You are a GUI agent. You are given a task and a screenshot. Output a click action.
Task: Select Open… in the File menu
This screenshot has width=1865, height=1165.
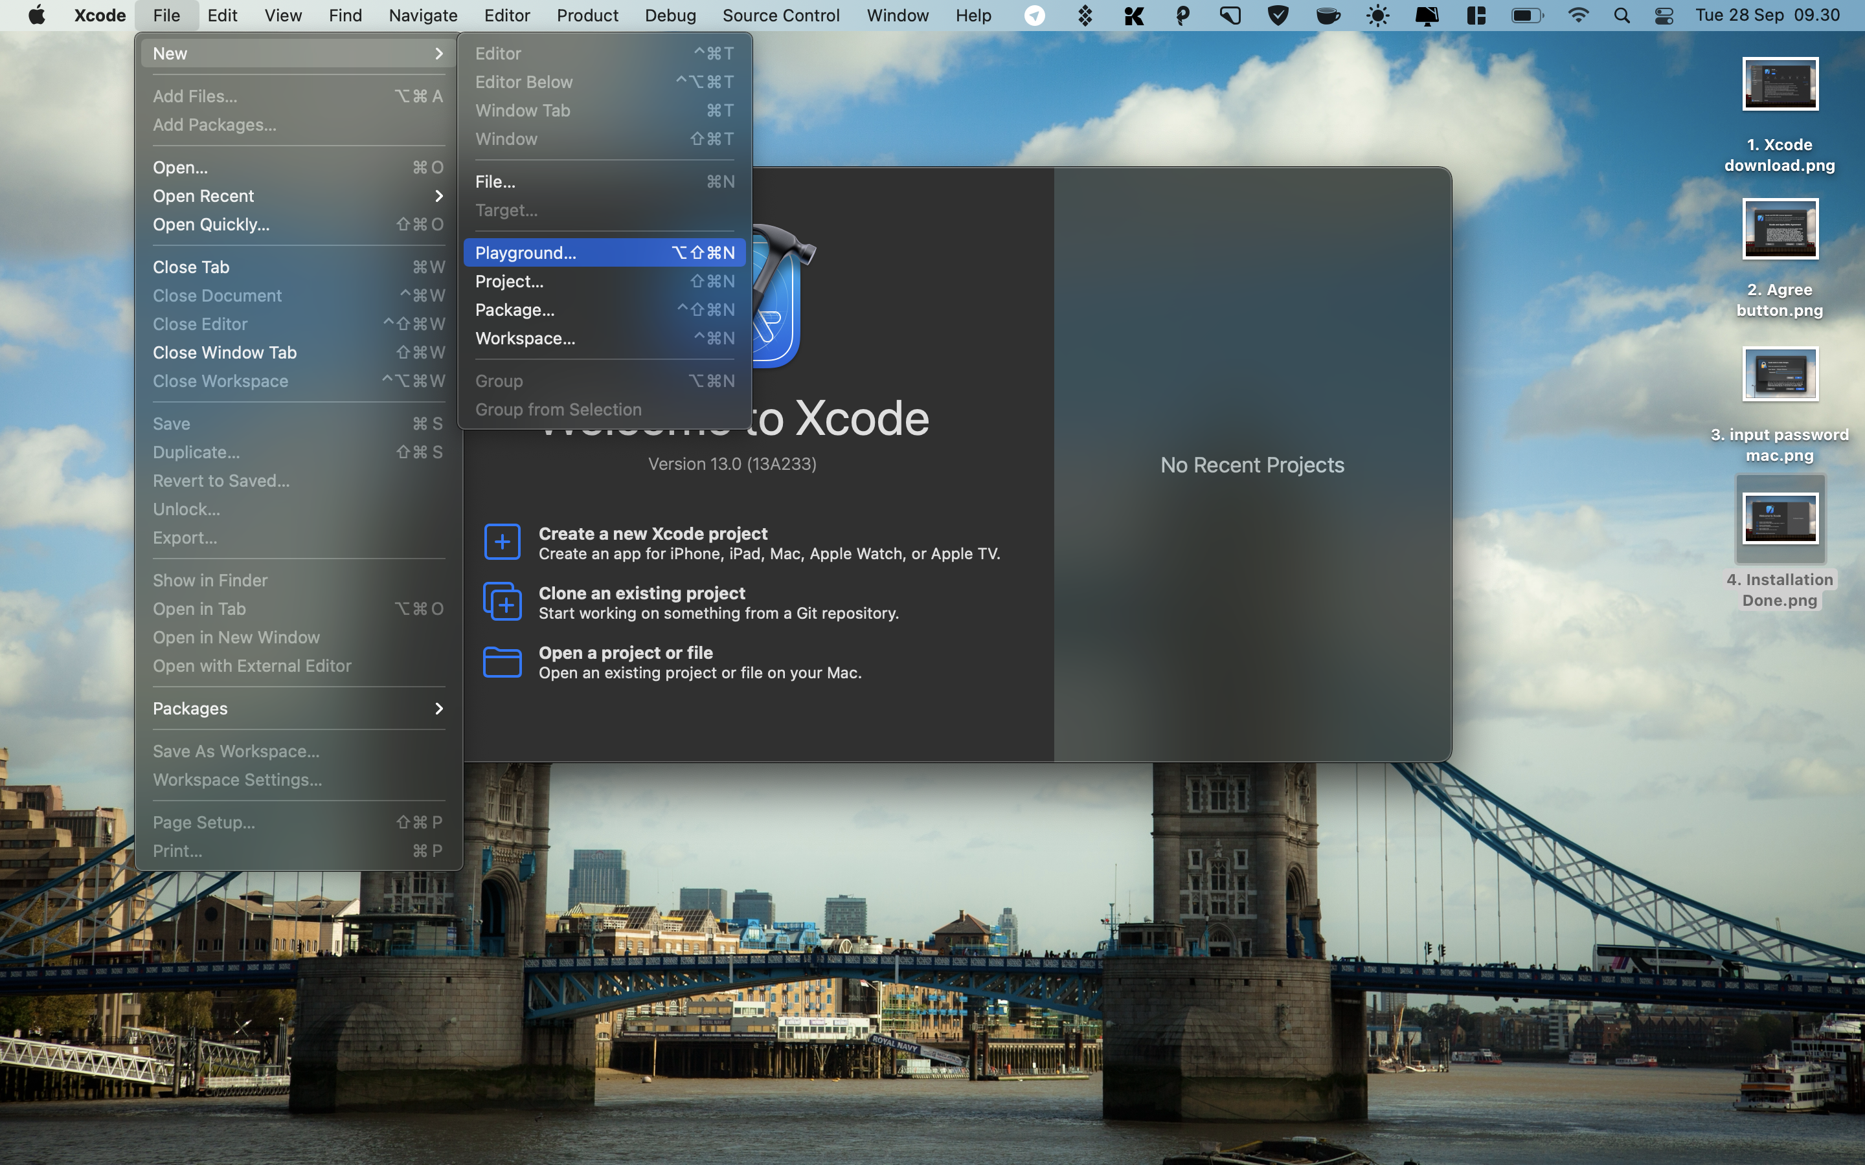click(x=299, y=167)
